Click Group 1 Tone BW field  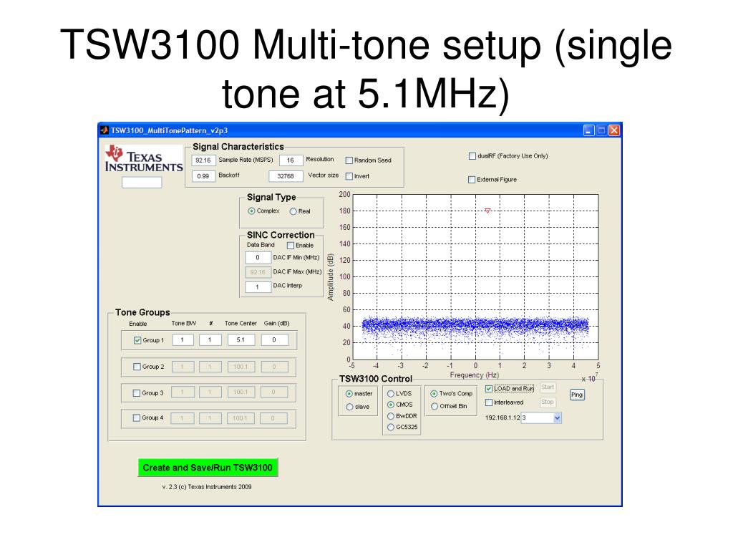point(183,340)
